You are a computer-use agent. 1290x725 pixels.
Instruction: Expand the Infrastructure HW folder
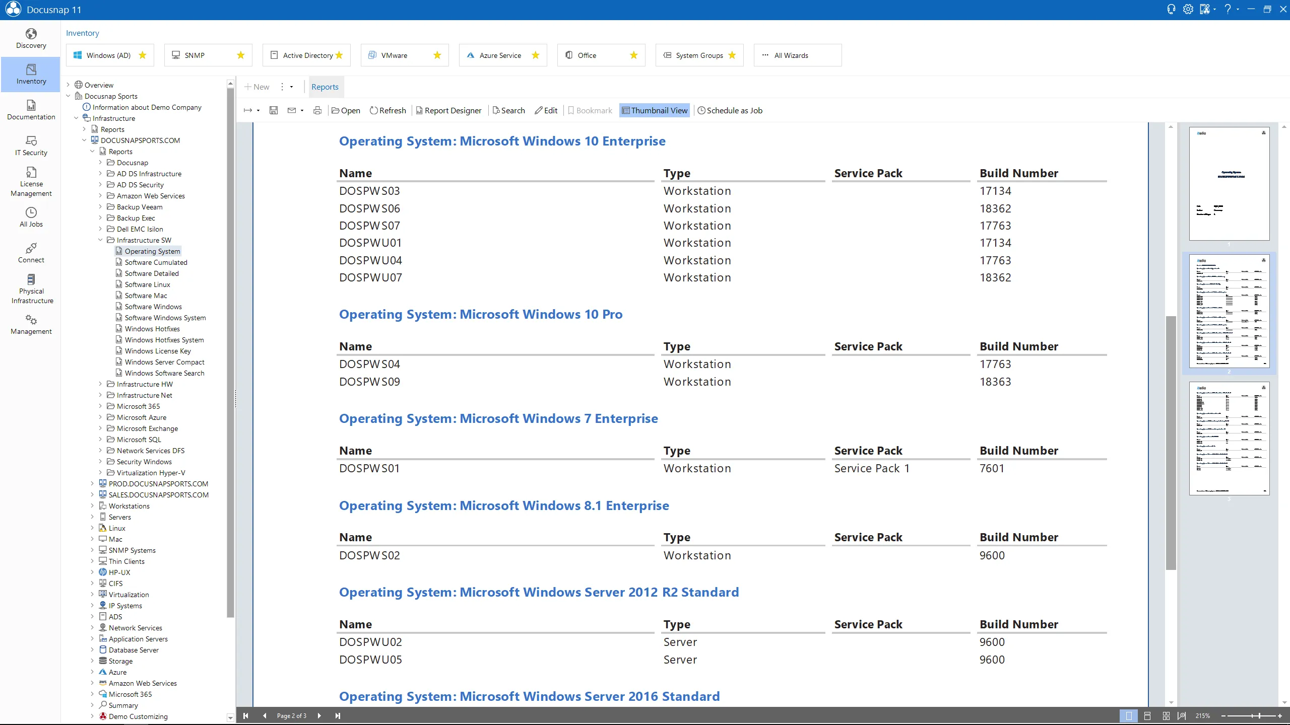[x=100, y=384]
